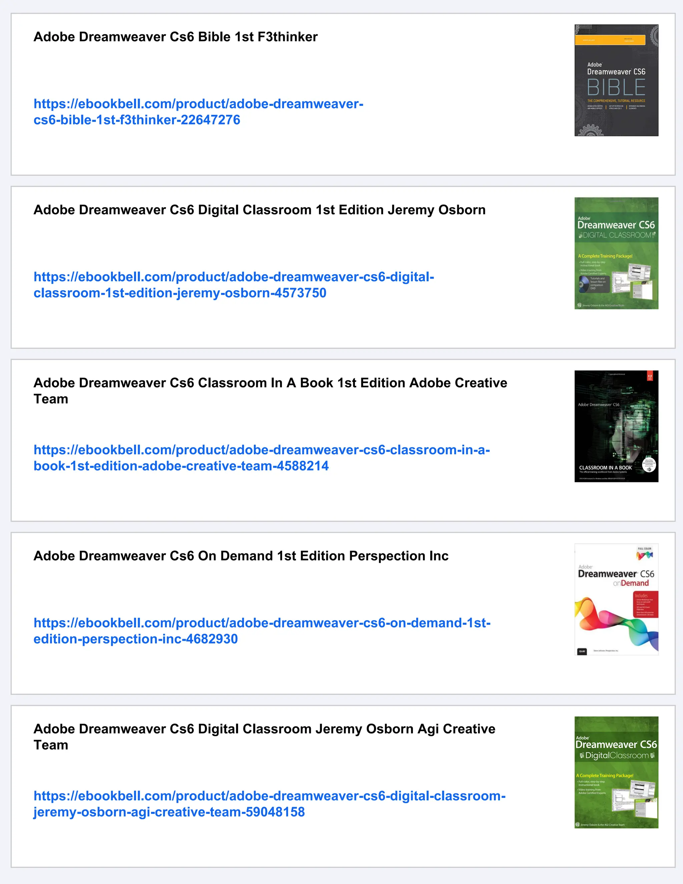Click the Dreamweaver CS6 Bible cover thumbnail
683x884 pixels.
click(x=616, y=80)
